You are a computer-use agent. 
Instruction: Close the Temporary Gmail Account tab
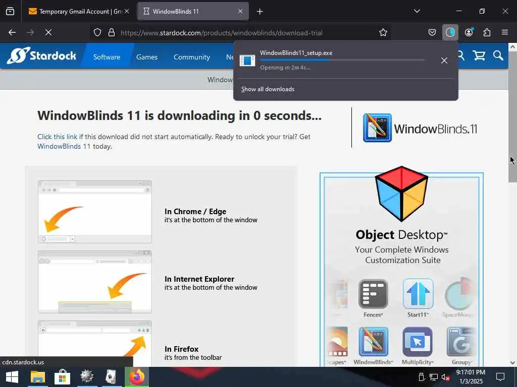pyautogui.click(x=127, y=11)
